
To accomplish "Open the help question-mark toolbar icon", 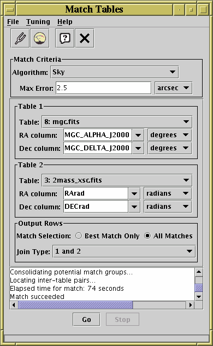I will click(x=65, y=38).
